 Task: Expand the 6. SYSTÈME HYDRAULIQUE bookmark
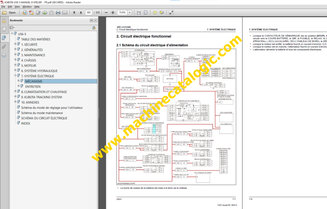(15, 70)
